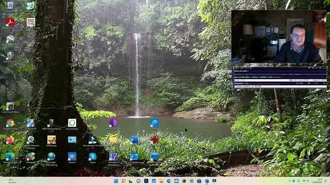Open the Defraggler desktop shortcut

[31, 156]
